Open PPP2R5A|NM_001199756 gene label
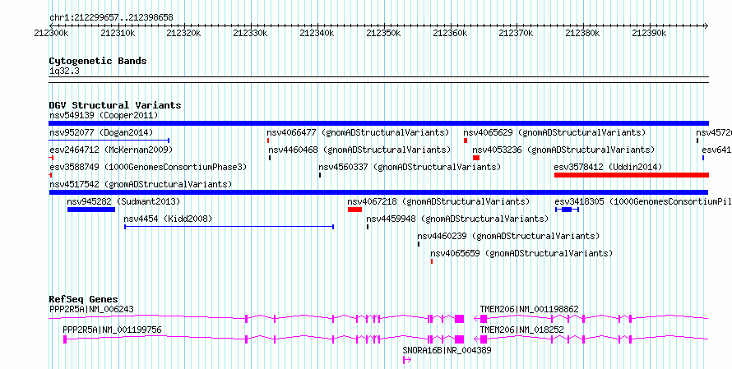Viewport: 732px width, 369px height. (x=112, y=330)
